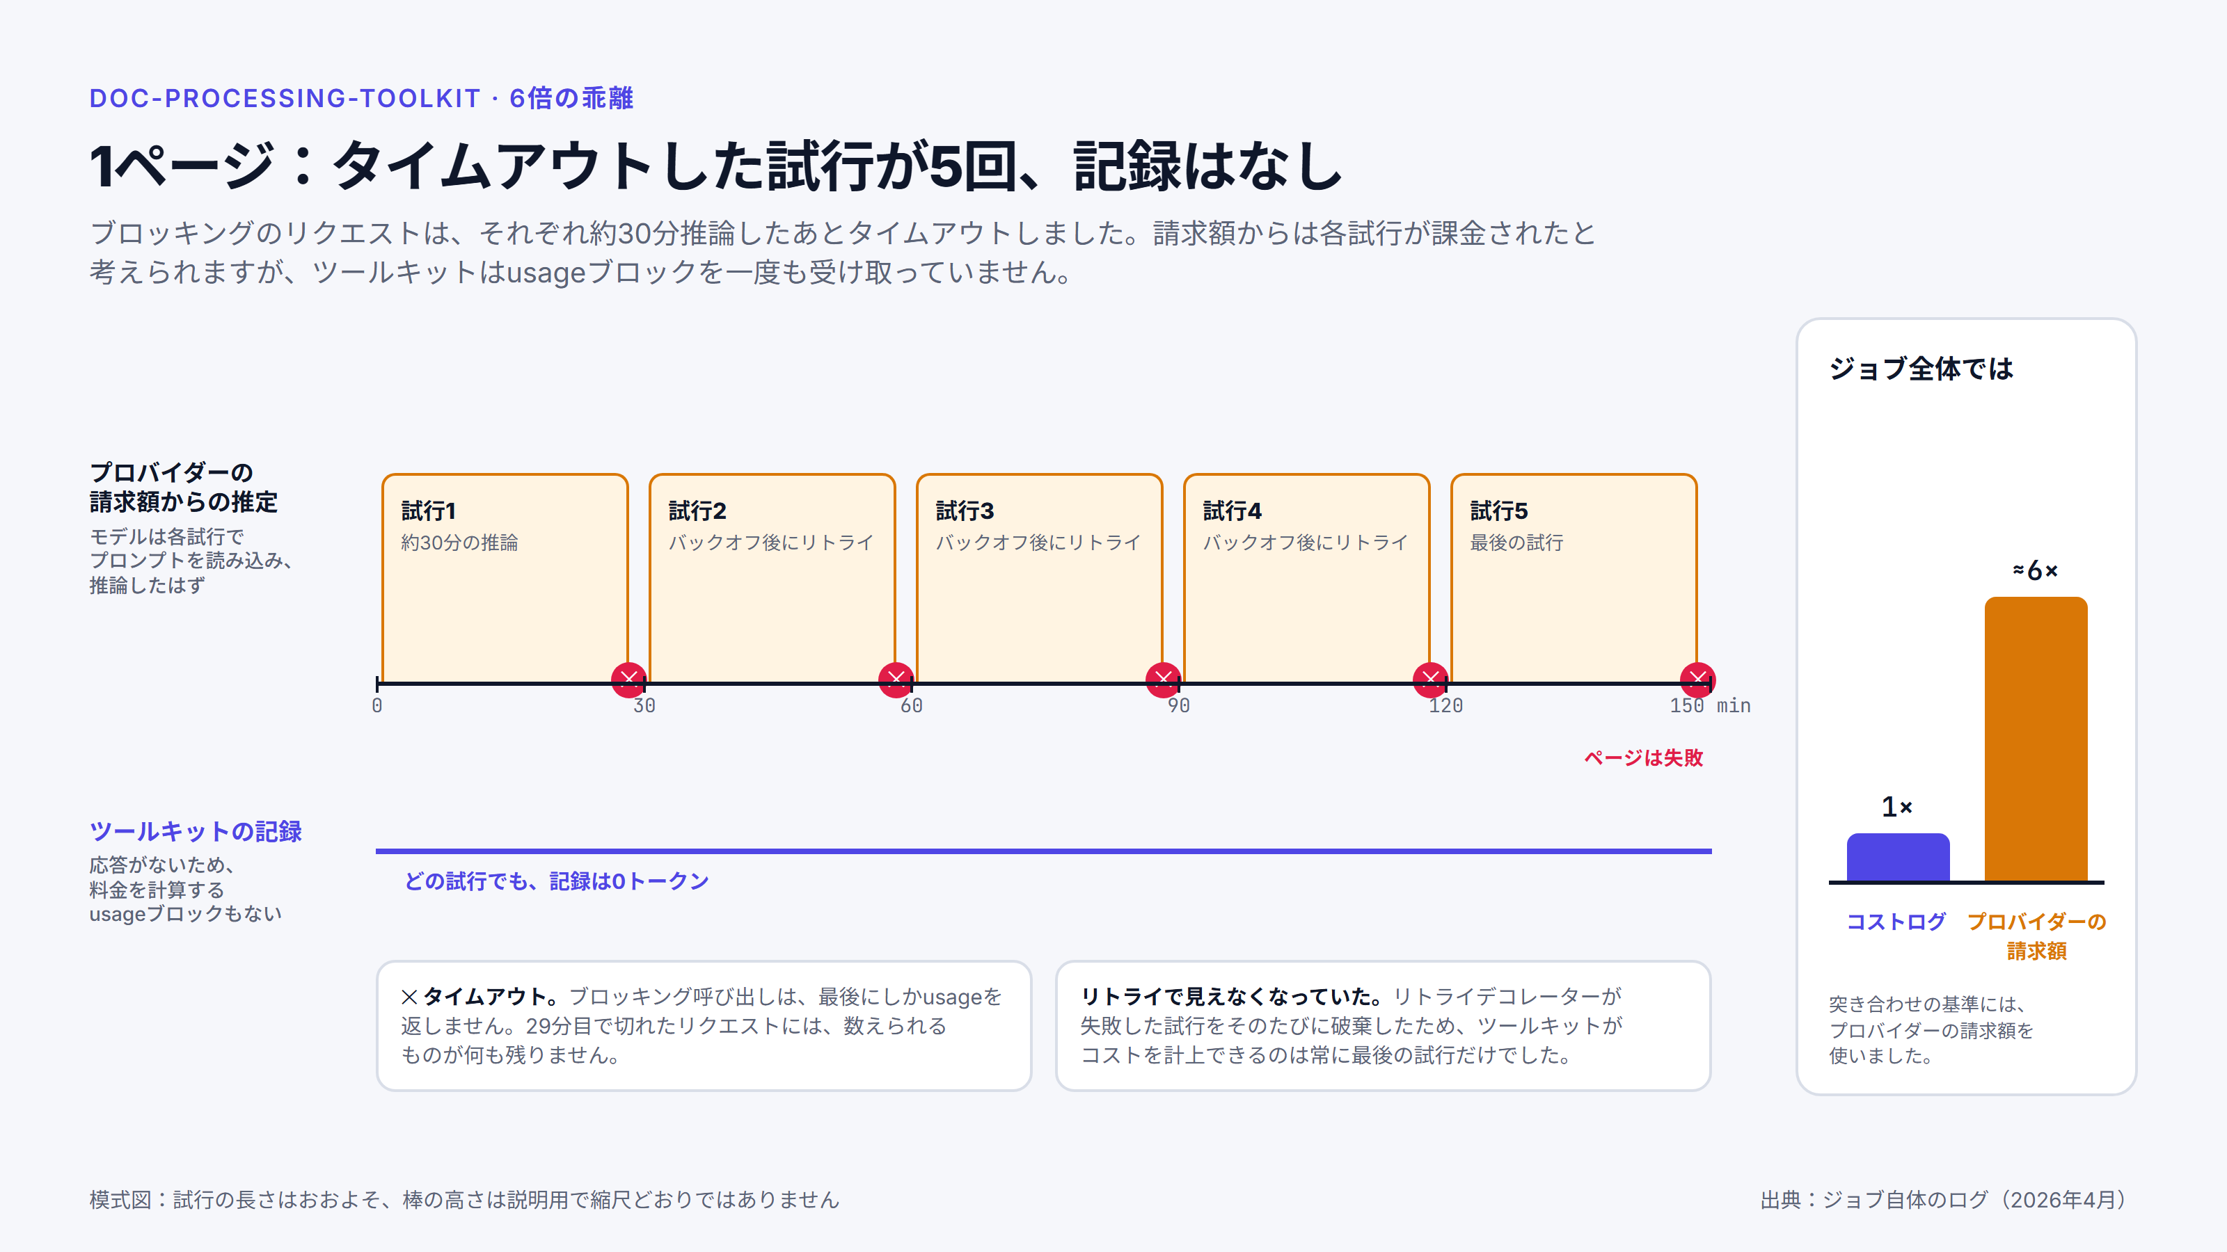Click the red X marker at 60 min
This screenshot has width=2227, height=1252.
point(896,680)
